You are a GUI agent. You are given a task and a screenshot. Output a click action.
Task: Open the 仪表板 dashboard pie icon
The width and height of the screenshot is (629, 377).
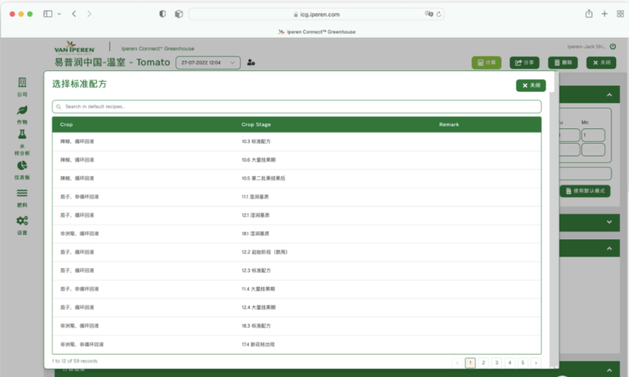(22, 166)
